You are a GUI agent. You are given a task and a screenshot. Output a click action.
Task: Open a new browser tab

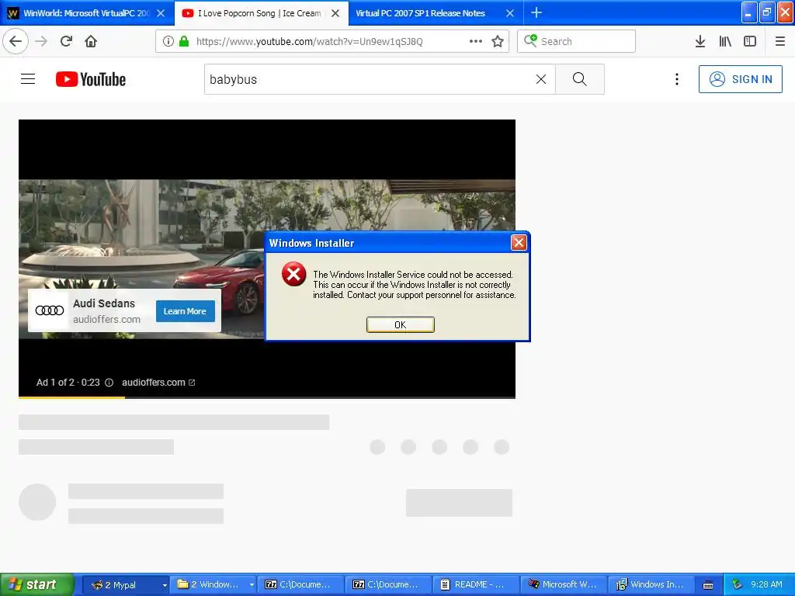pos(536,12)
